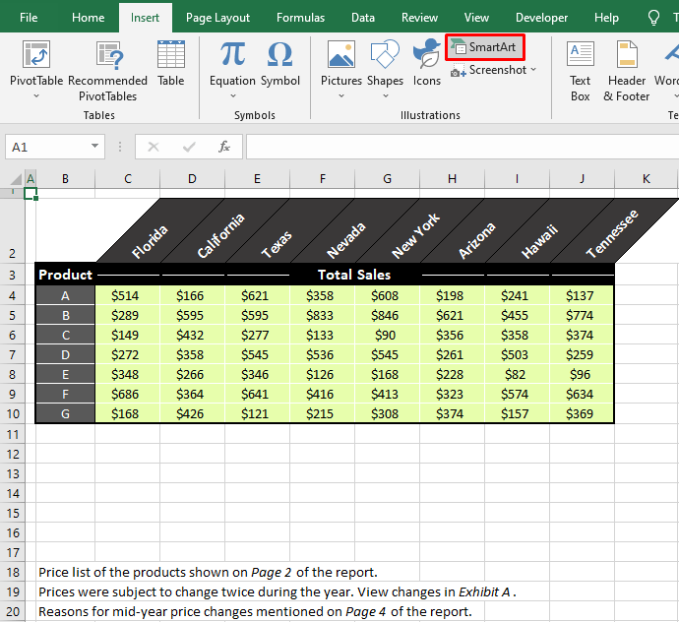Open the Developer tab
Image resolution: width=679 pixels, height=622 pixels.
pyautogui.click(x=541, y=18)
